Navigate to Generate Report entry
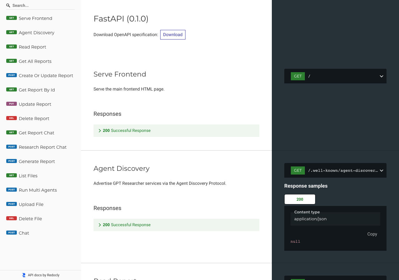Screen dimensions: 399x280 pyautogui.click(x=41, y=161)
